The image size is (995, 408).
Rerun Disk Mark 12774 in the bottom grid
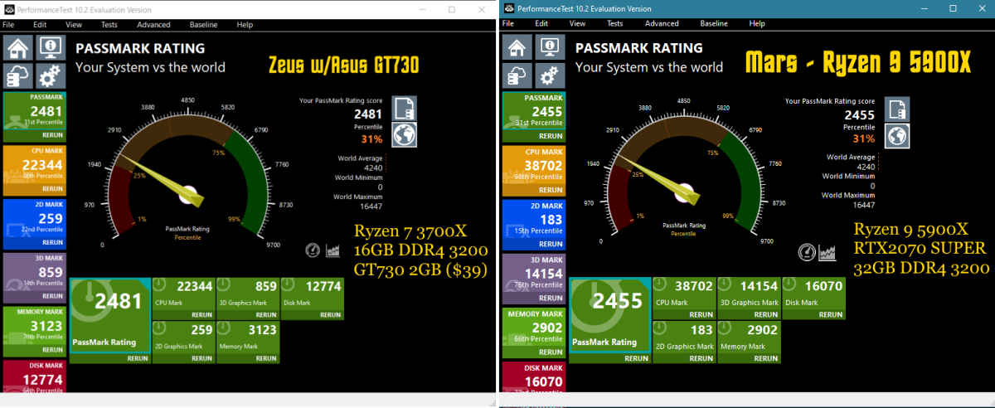330,315
